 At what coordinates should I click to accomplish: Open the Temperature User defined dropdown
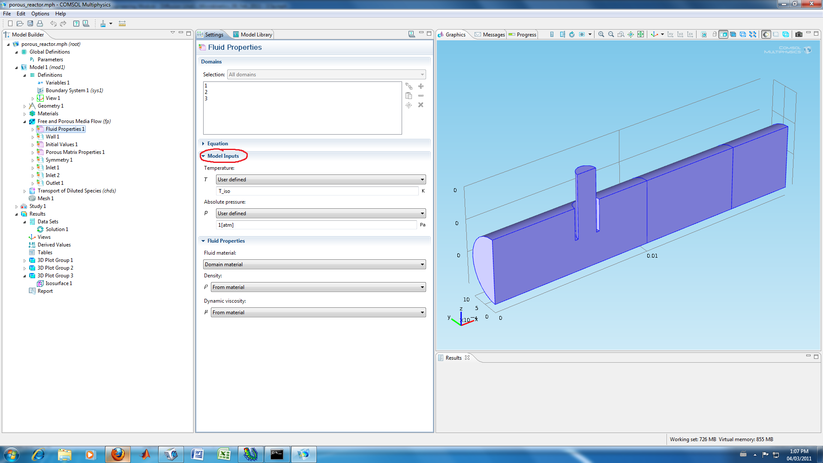pyautogui.click(x=321, y=180)
